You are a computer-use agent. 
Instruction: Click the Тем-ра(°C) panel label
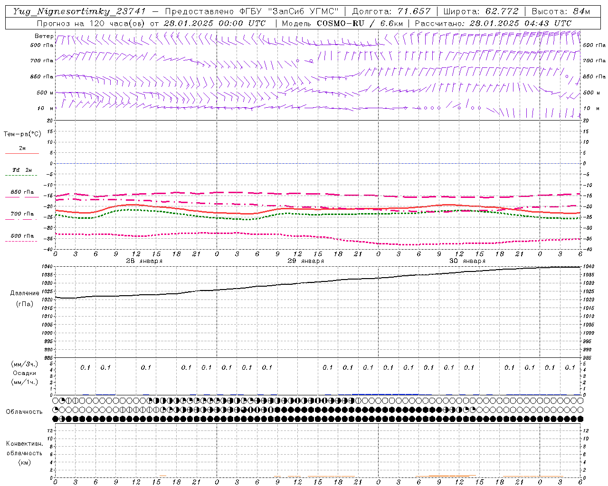tap(22, 134)
